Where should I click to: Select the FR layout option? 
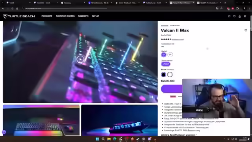pos(170,55)
